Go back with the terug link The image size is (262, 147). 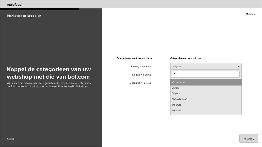(x=10, y=139)
